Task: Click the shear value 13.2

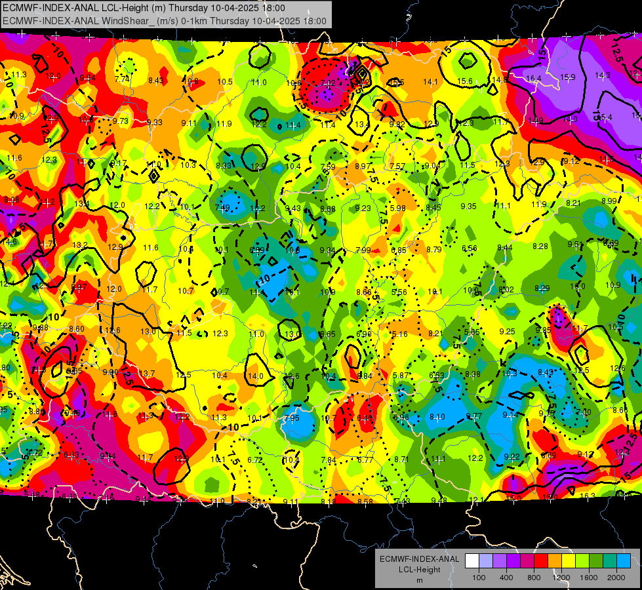Action: 80,245
